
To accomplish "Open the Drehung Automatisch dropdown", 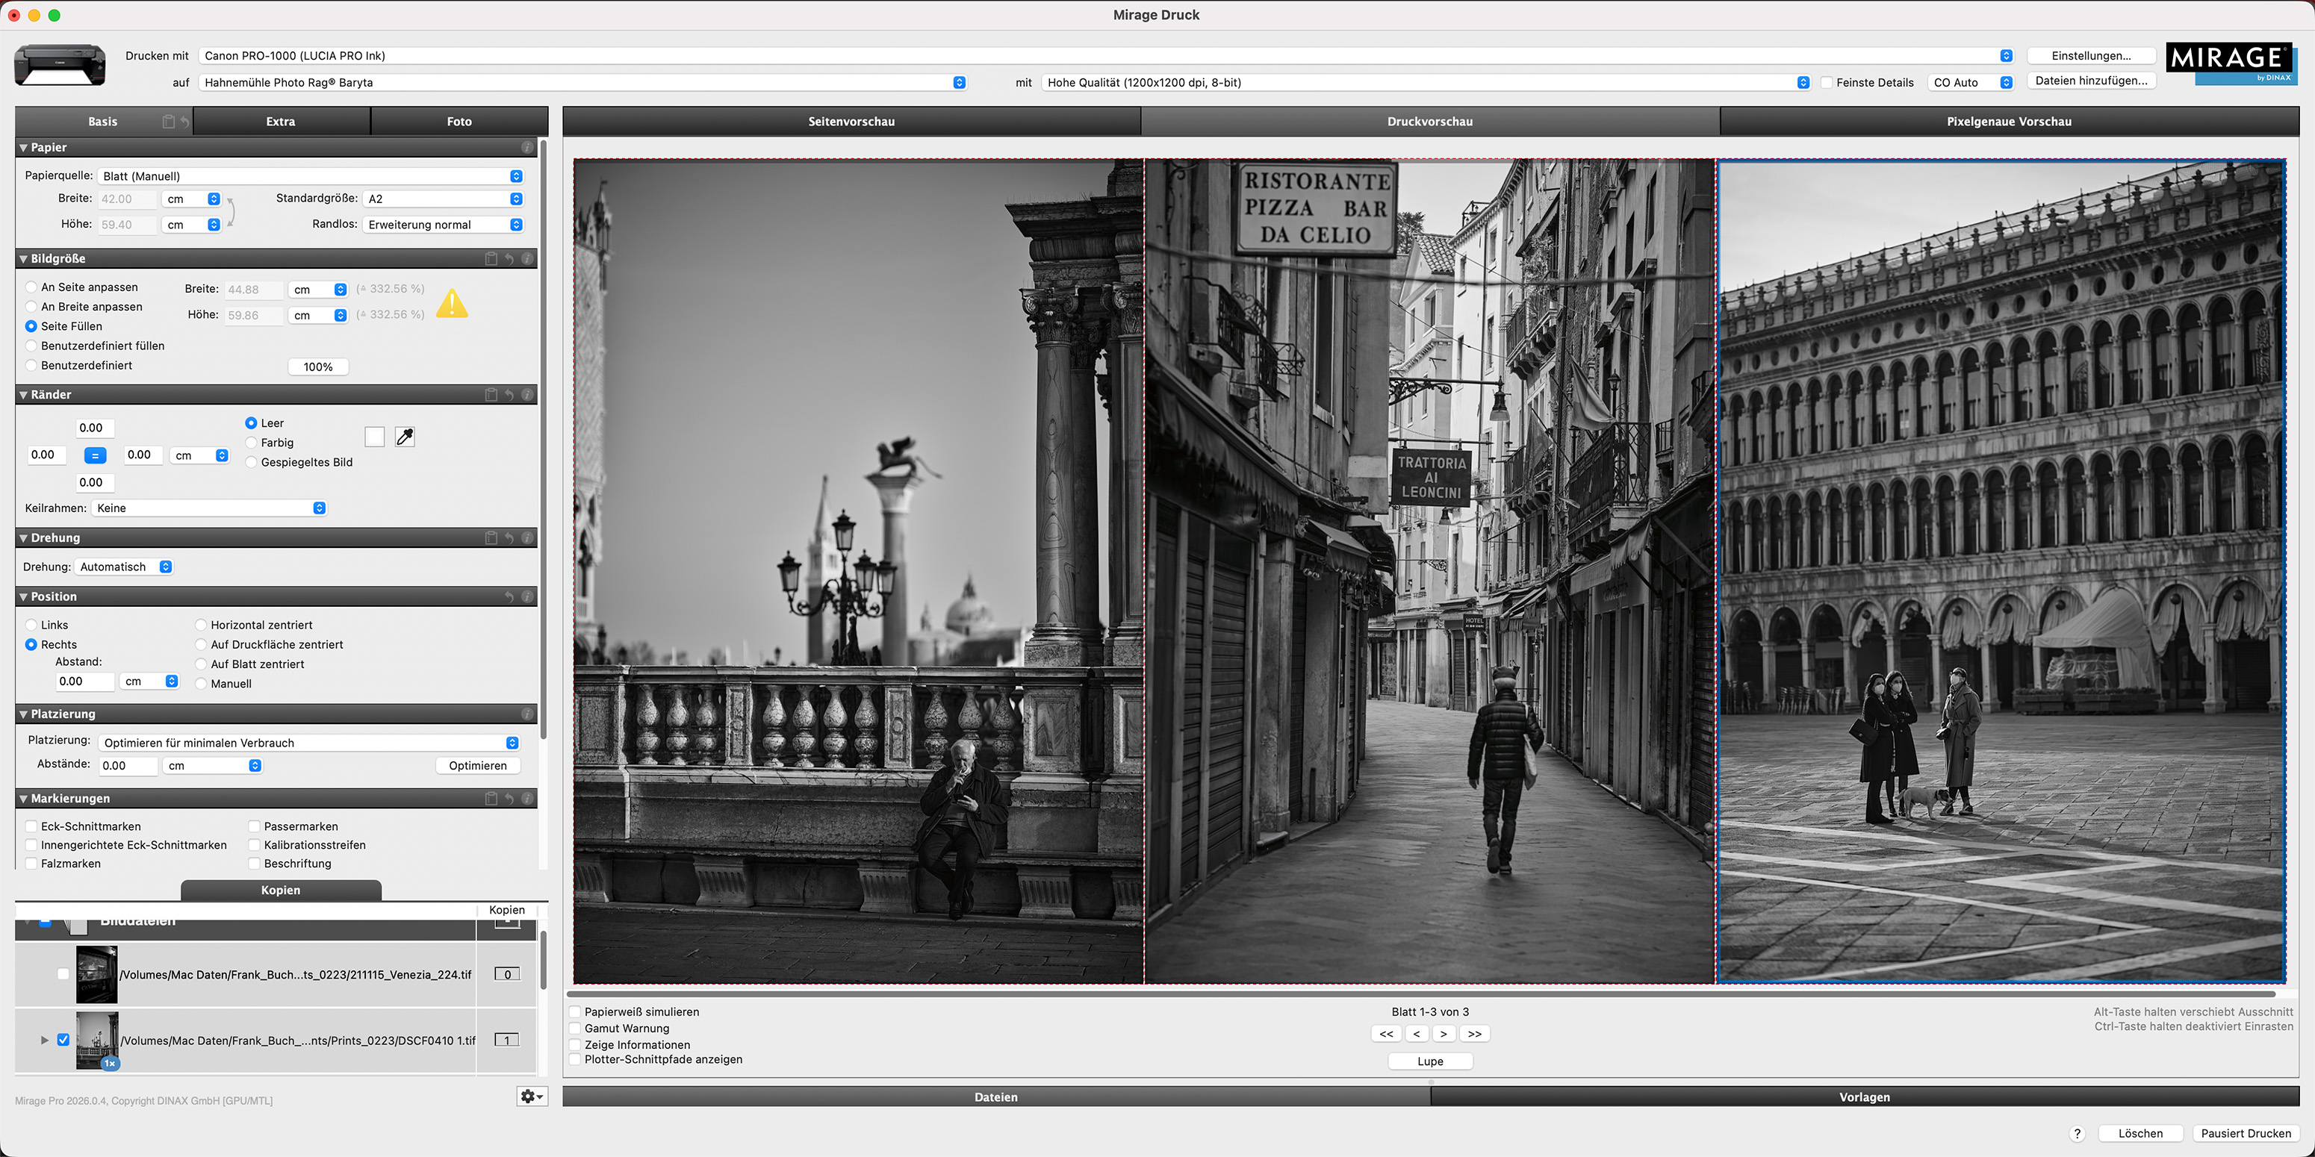I will (125, 567).
